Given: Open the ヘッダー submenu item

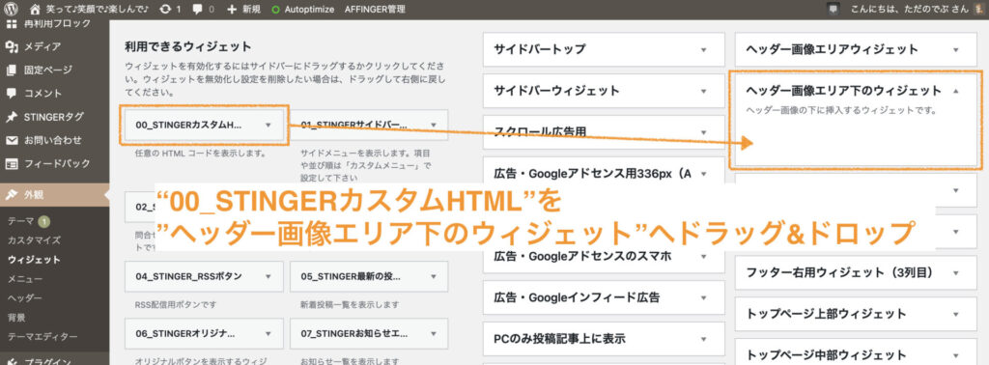Looking at the screenshot, I should pos(25,297).
